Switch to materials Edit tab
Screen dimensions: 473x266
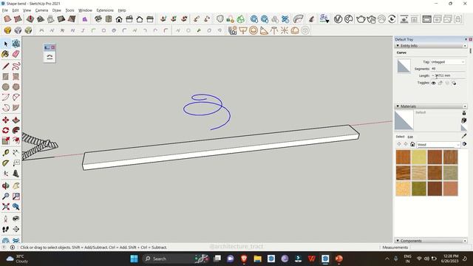pos(410,137)
